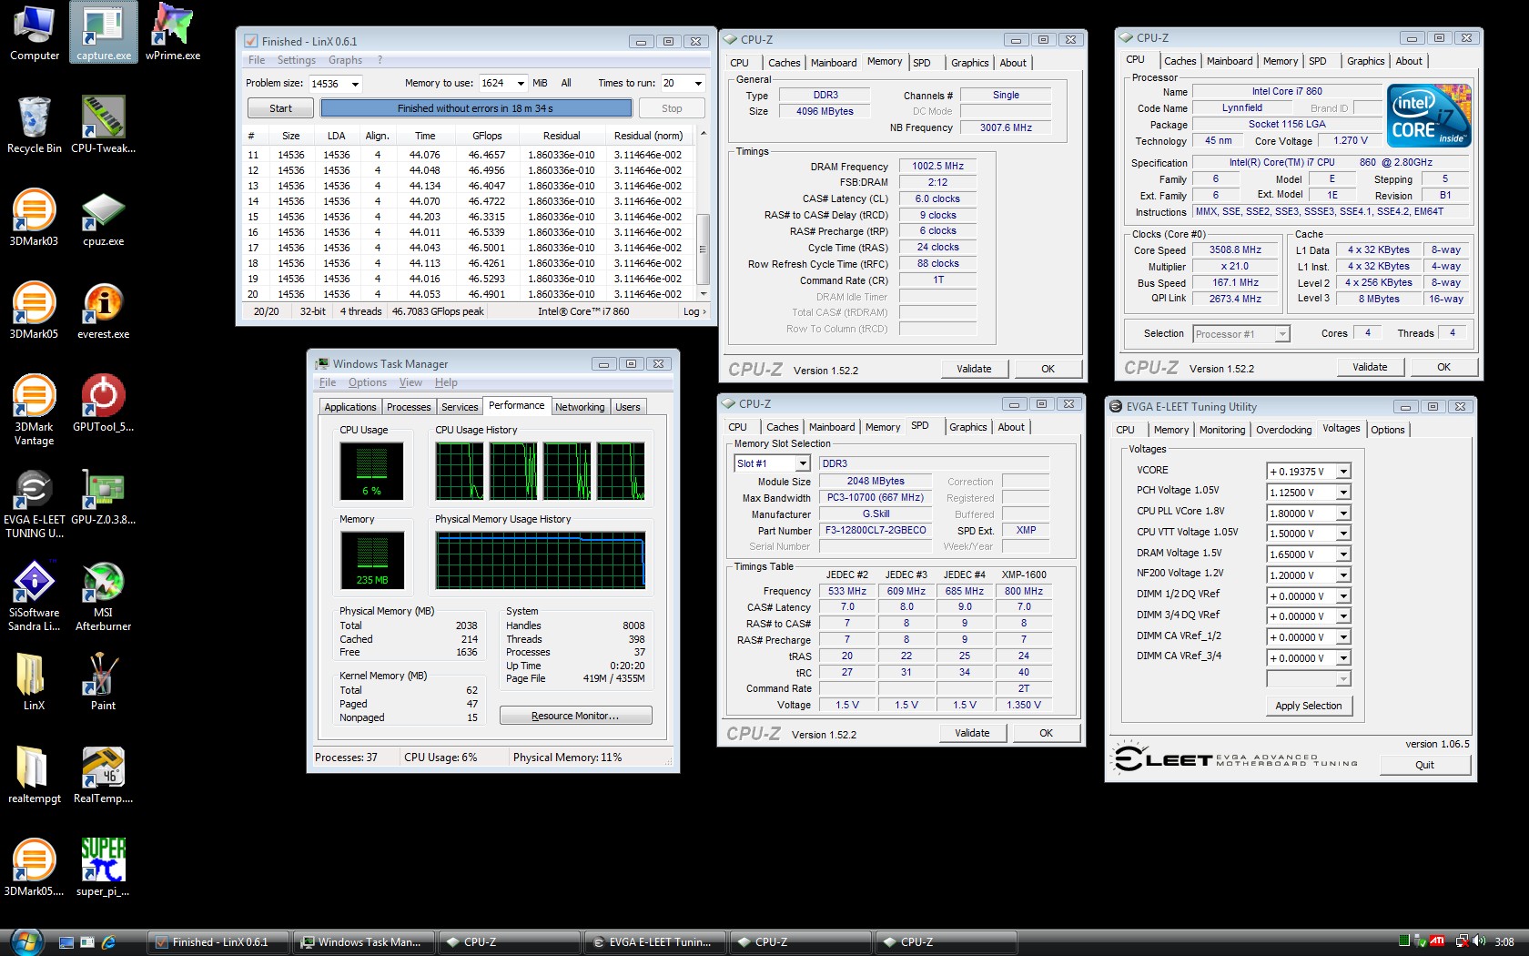Select the capture.exe desktop icon

pos(104,33)
